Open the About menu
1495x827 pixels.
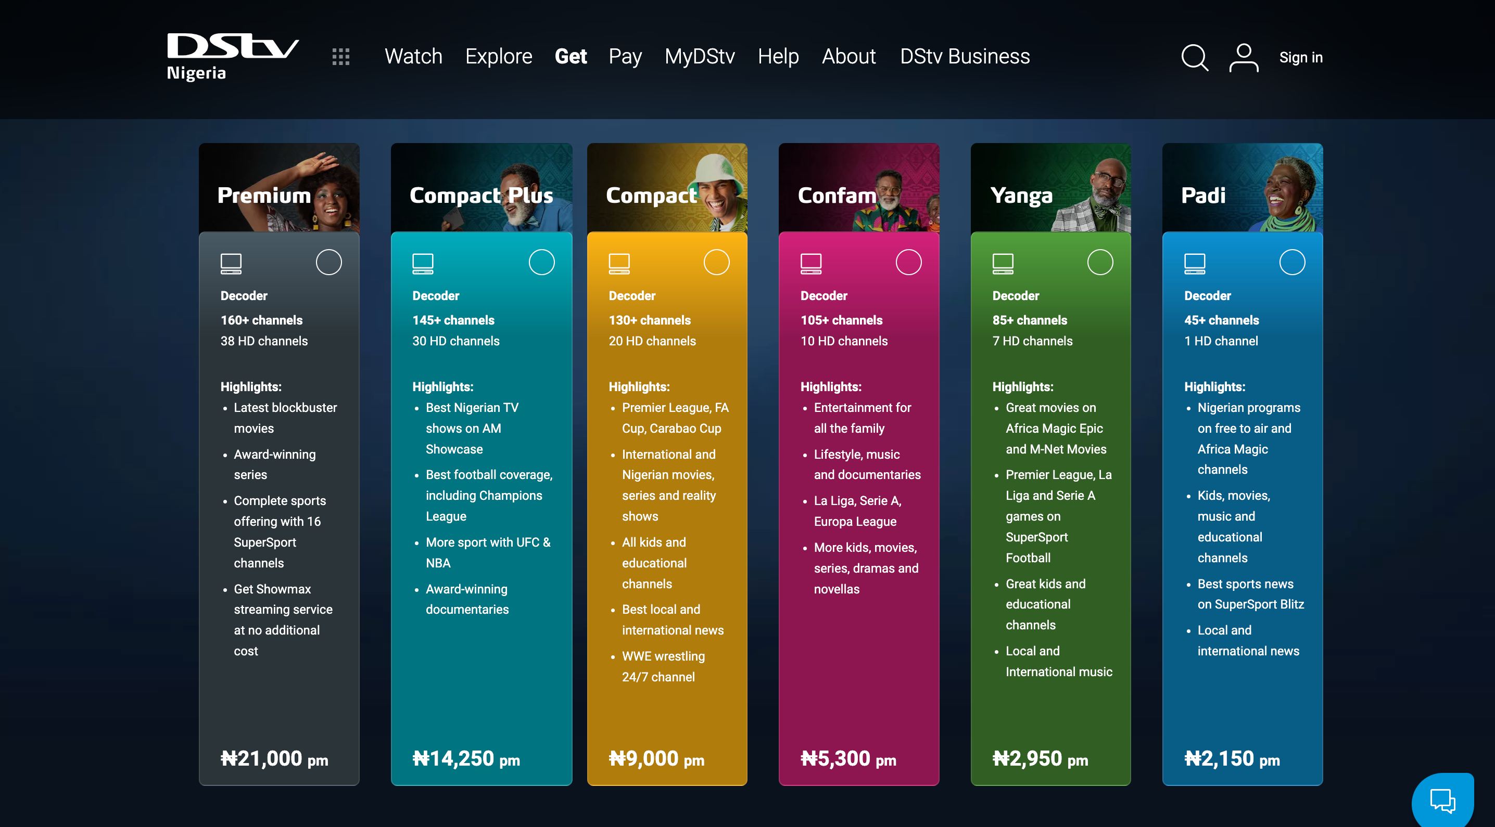click(848, 57)
